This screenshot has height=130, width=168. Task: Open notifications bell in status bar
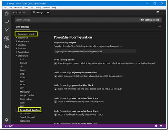[162, 126]
